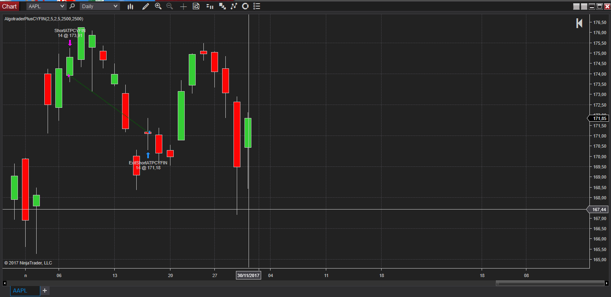Click the 27 date axis label
611x297 pixels.
[x=215, y=275]
